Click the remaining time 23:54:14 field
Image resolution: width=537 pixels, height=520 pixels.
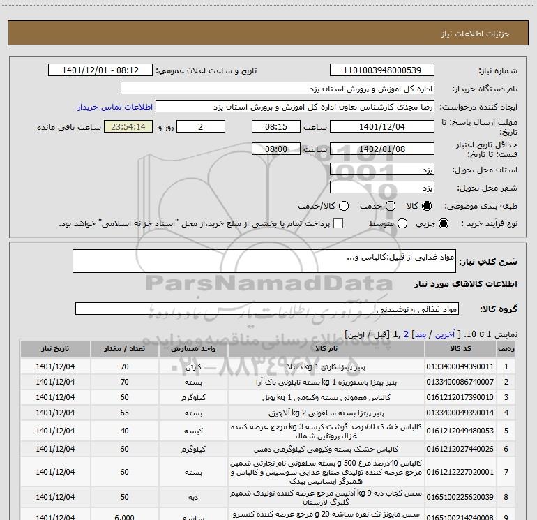pyautogui.click(x=128, y=126)
